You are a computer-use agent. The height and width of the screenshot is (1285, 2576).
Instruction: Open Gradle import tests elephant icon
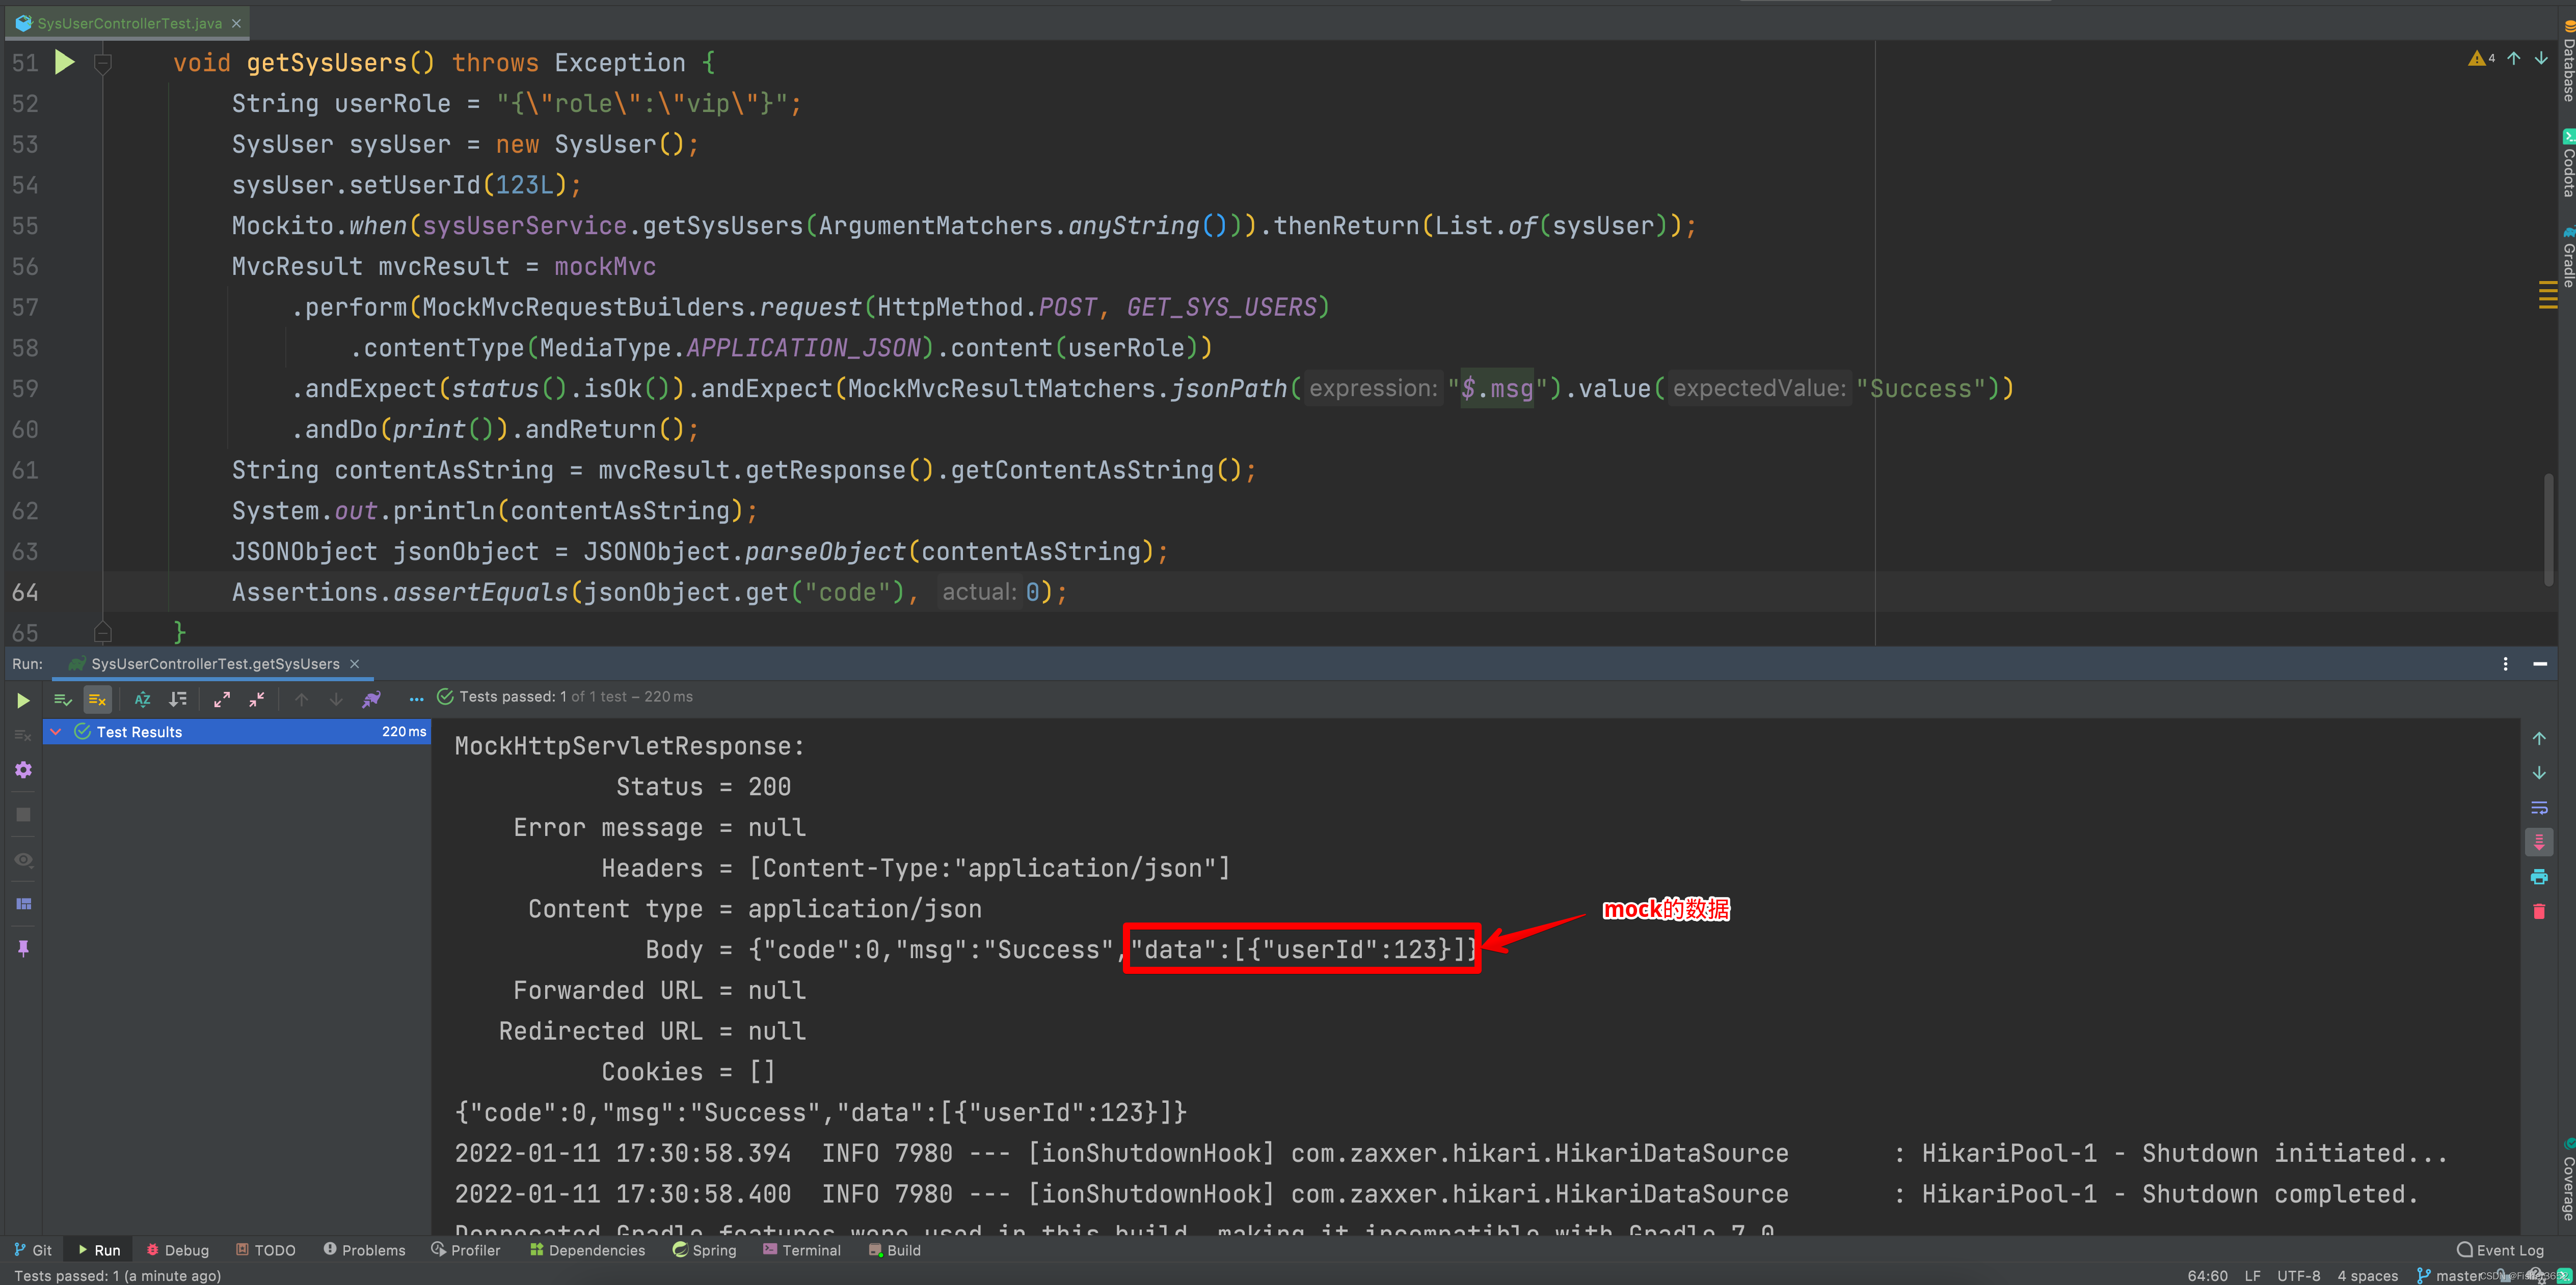[x=371, y=700]
